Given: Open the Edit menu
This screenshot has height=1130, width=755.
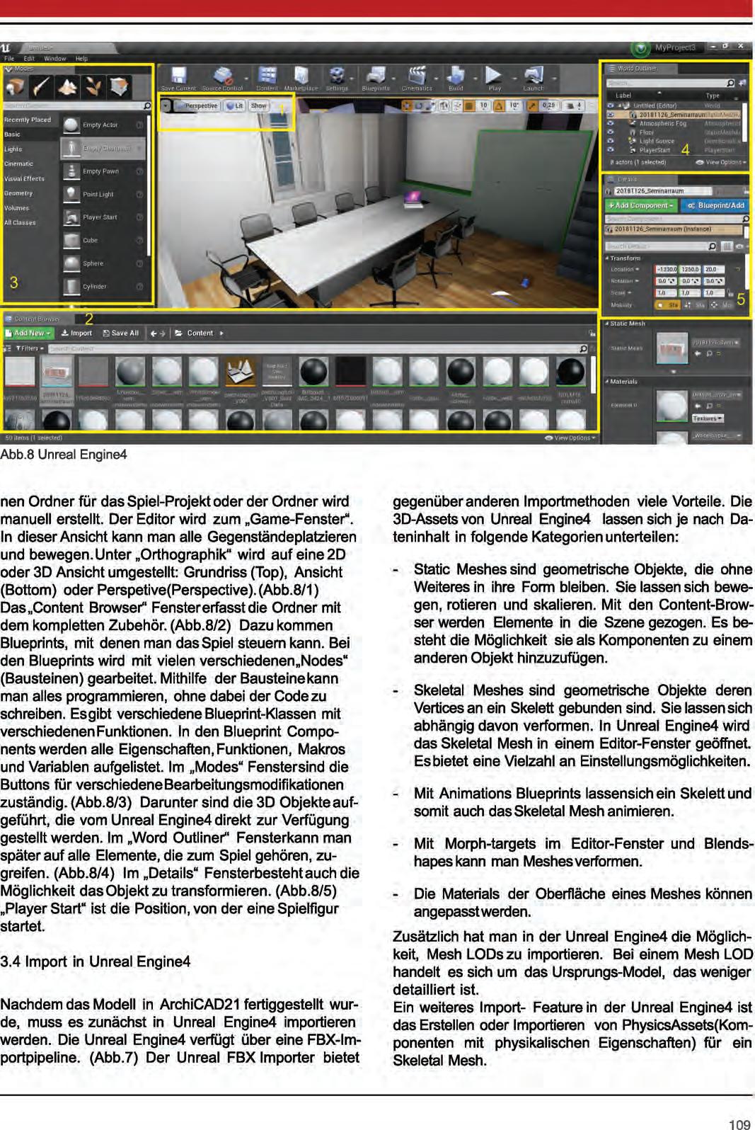Looking at the screenshot, I should (x=29, y=59).
